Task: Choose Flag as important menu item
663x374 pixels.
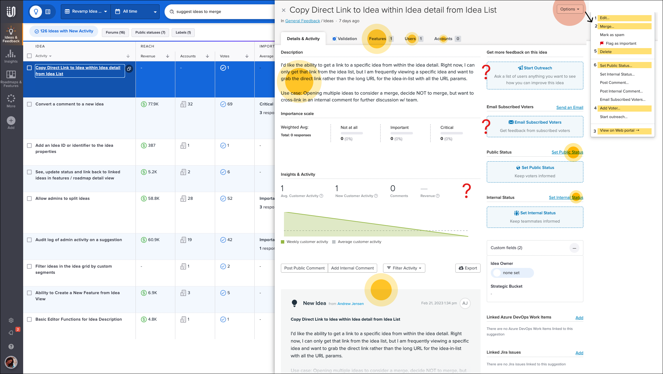Action: click(x=618, y=43)
